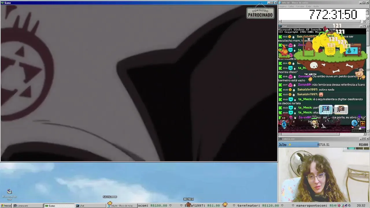Click the terminator R$120.00 ticker entry
Viewport: 370px width, 208px height.
258,206
